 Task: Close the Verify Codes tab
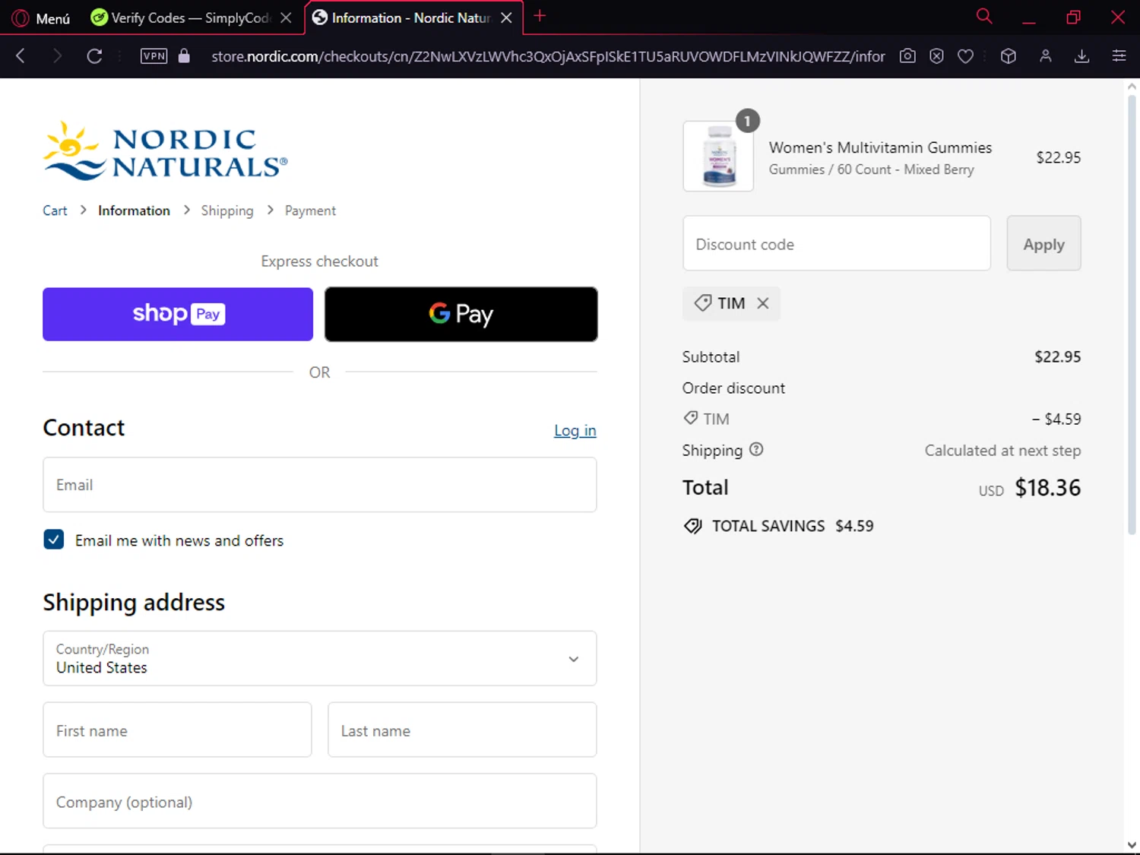click(286, 17)
